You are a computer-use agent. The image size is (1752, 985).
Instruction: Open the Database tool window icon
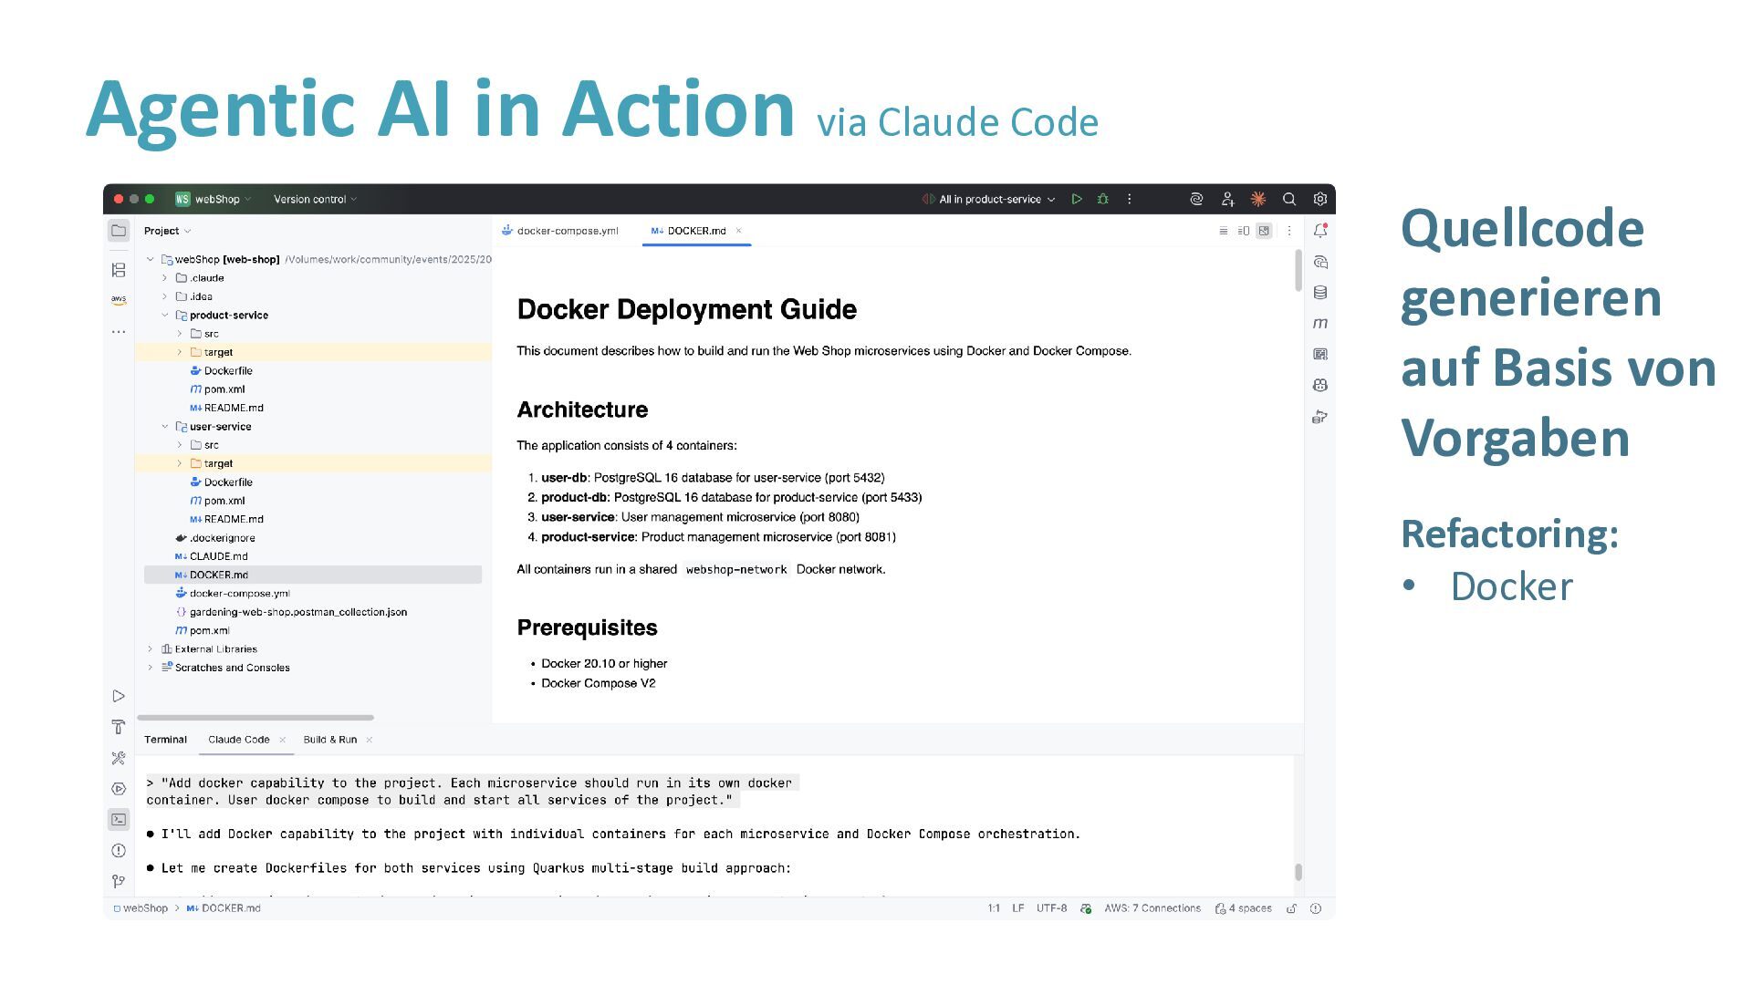[1320, 293]
